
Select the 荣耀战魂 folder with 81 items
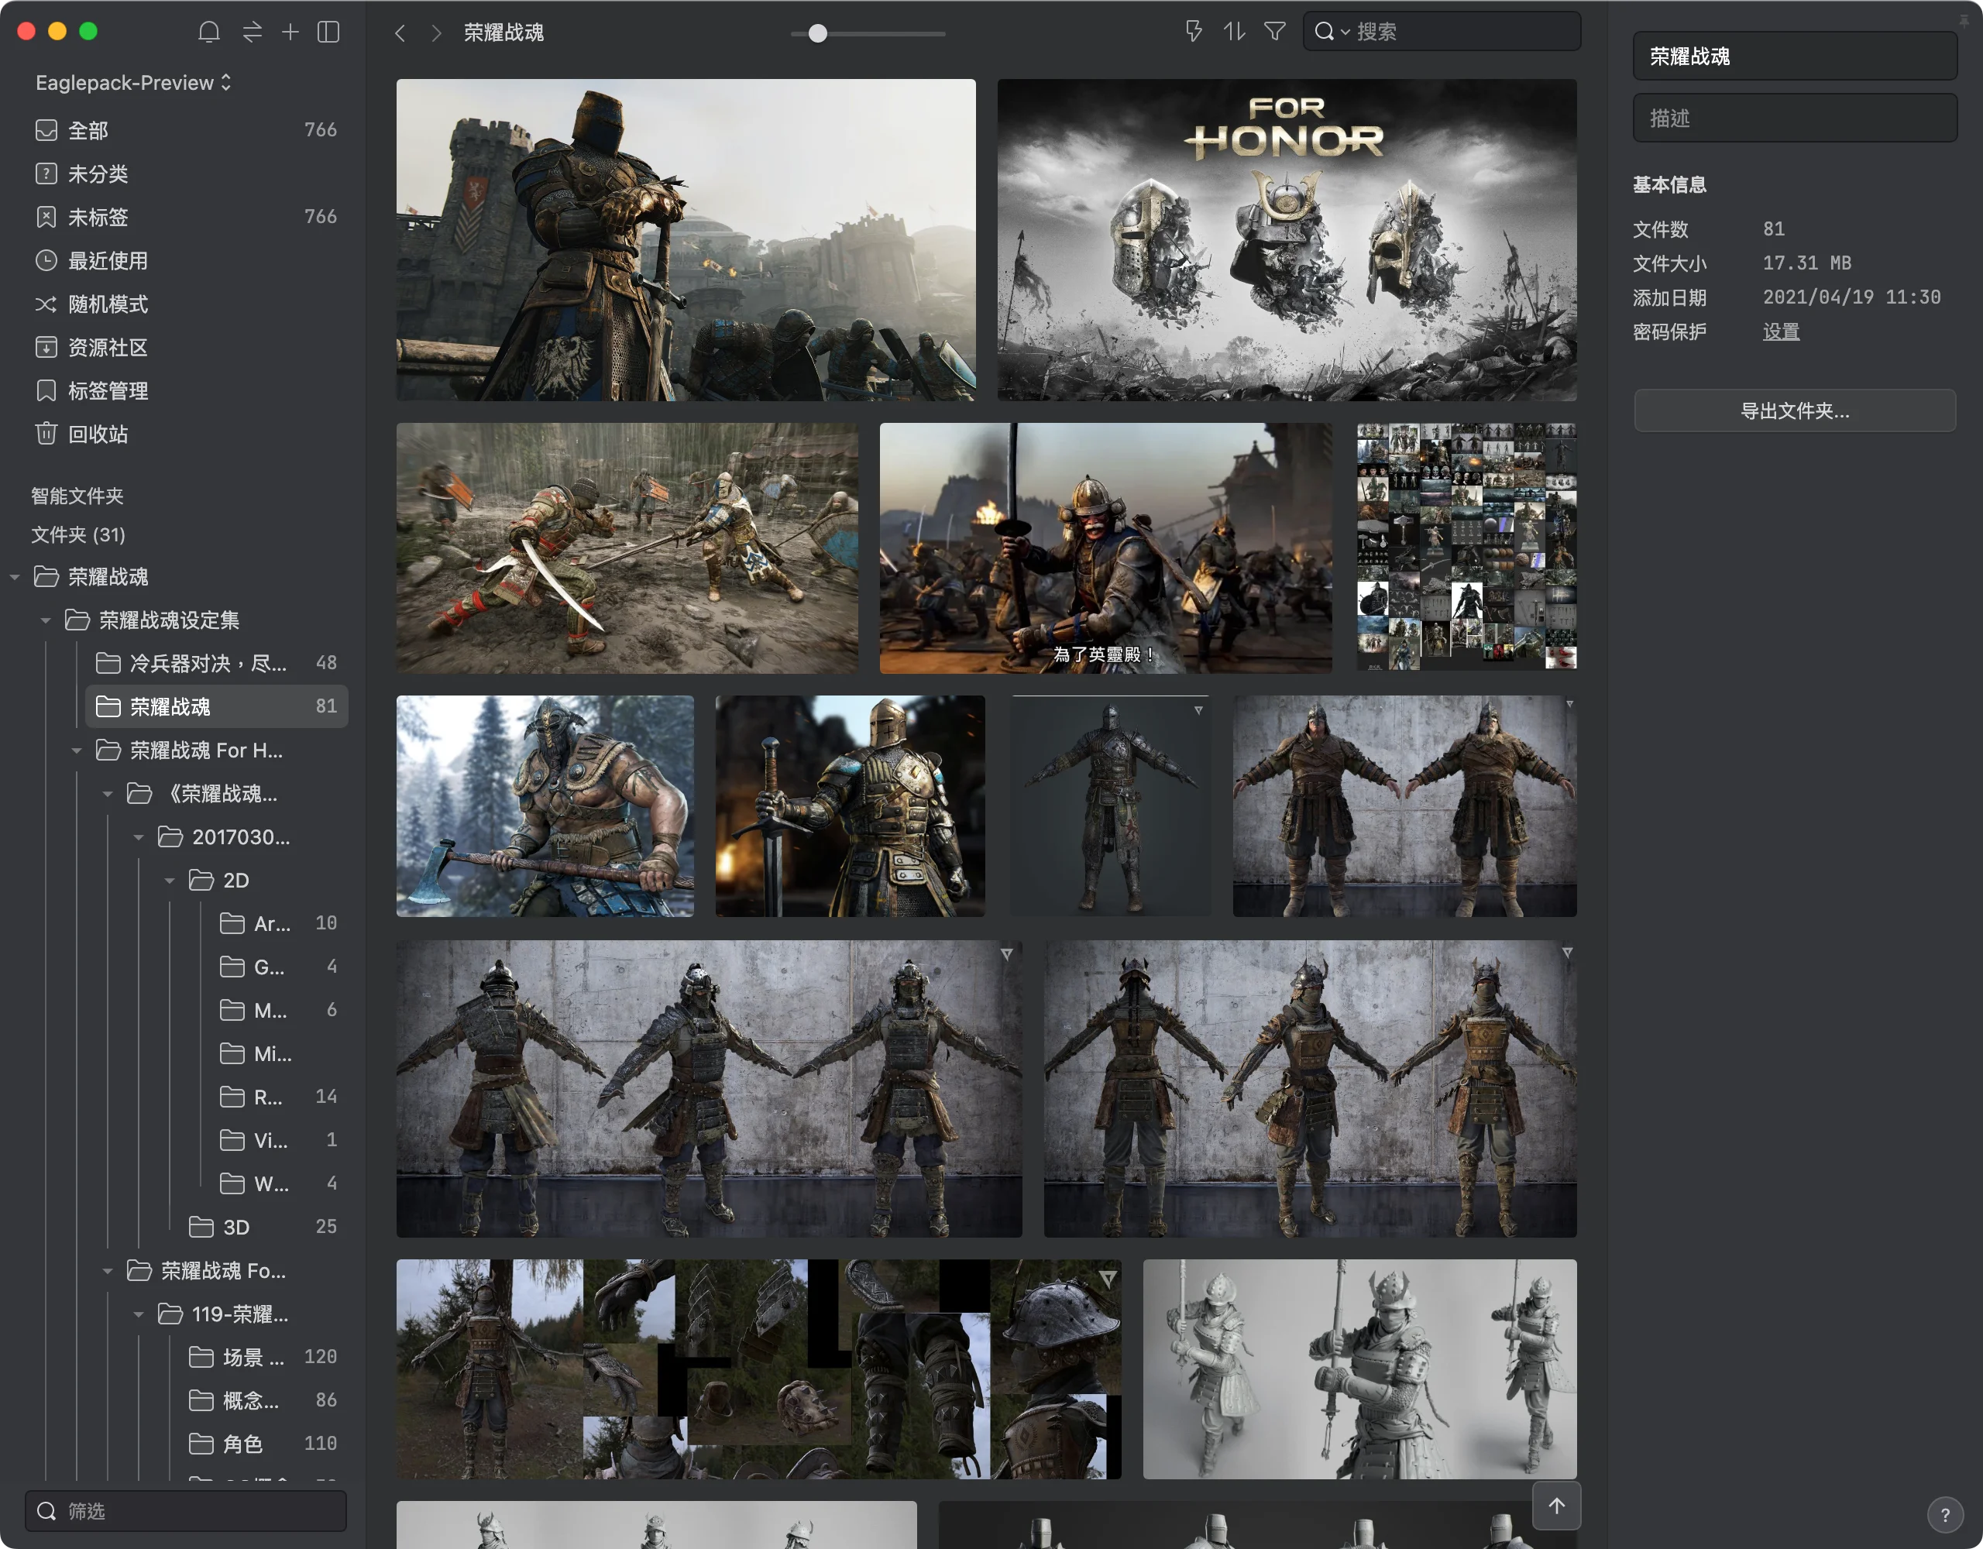pos(216,706)
